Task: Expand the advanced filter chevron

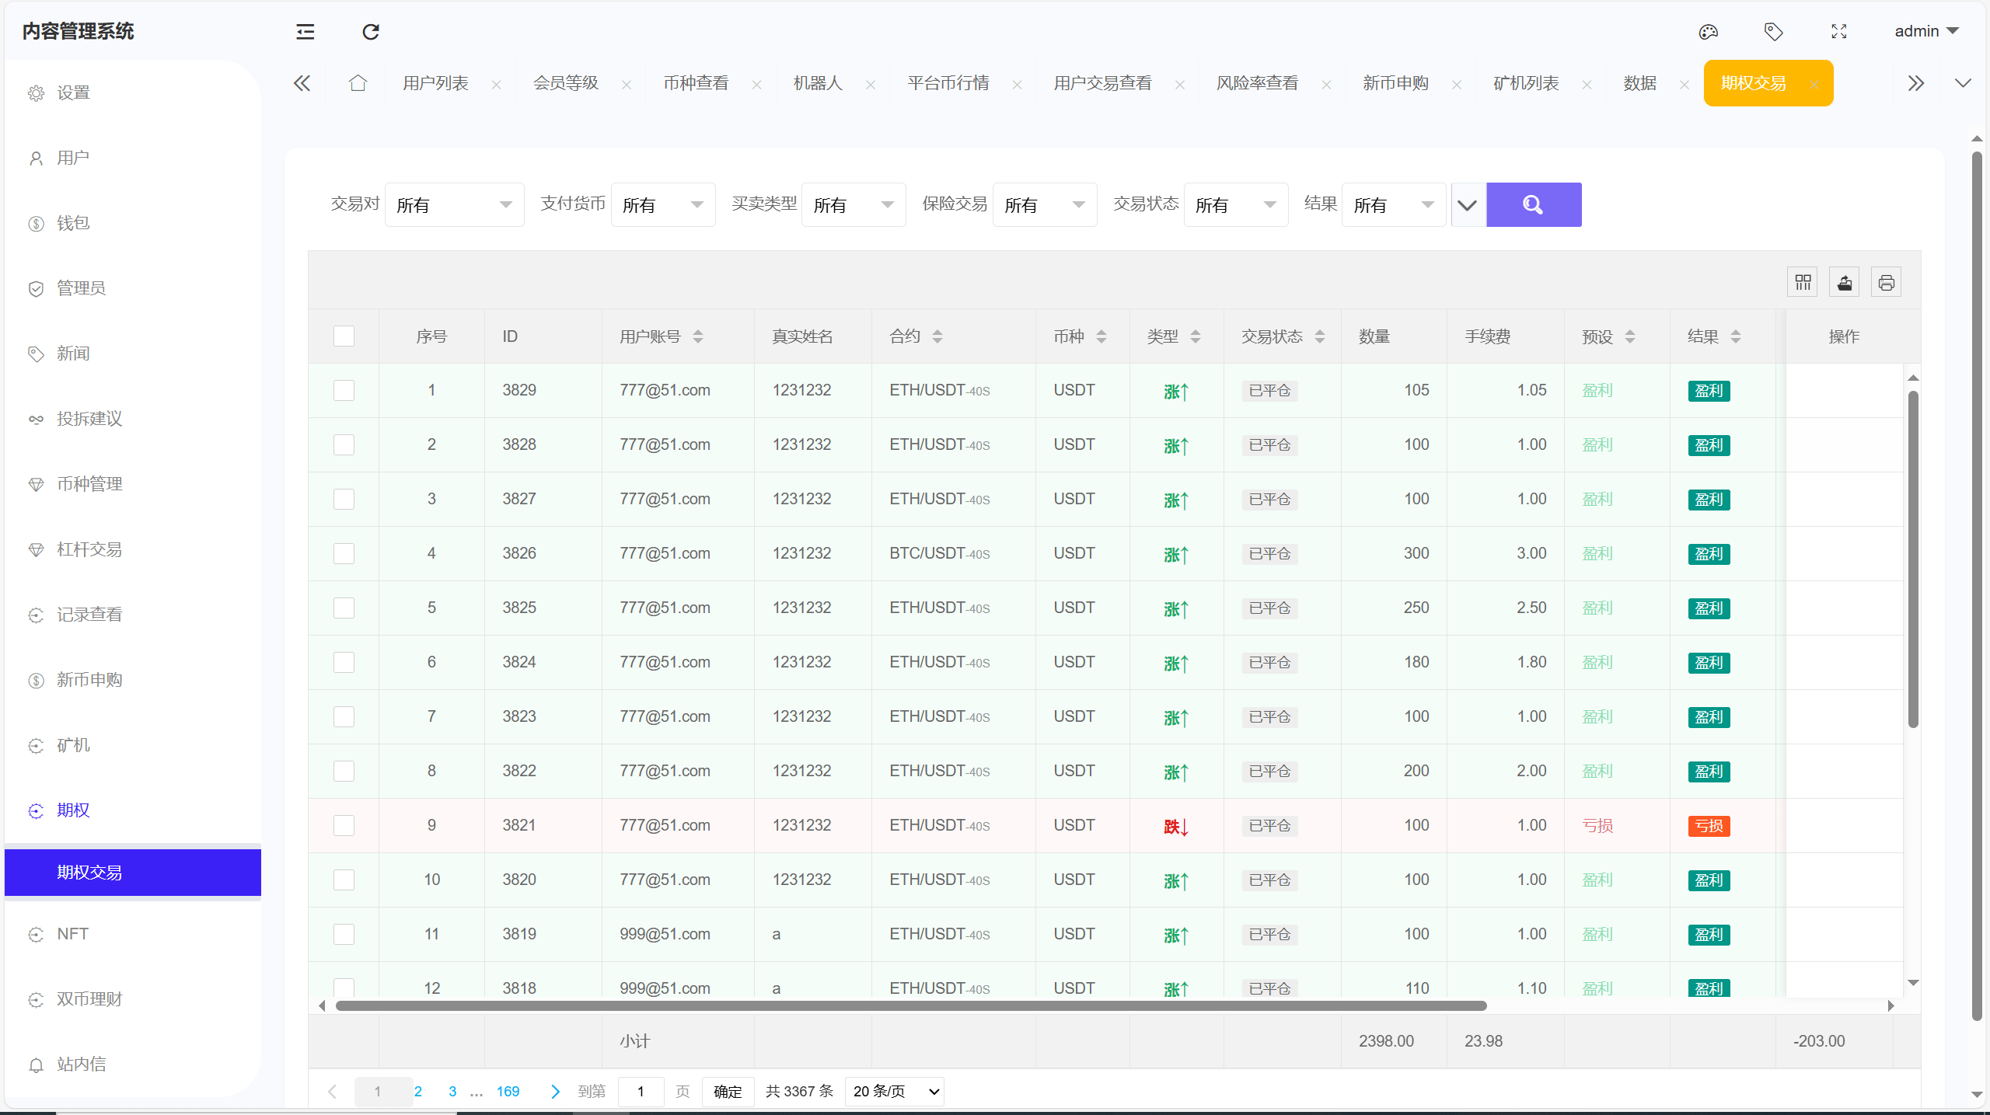Action: point(1467,204)
